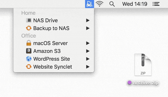Expand the Amazon S3 submenu arrow
The width and height of the screenshot is (168, 97).
tap(88, 51)
